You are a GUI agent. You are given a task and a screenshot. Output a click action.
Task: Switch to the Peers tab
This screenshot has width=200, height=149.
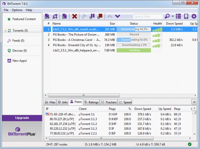[76, 102]
